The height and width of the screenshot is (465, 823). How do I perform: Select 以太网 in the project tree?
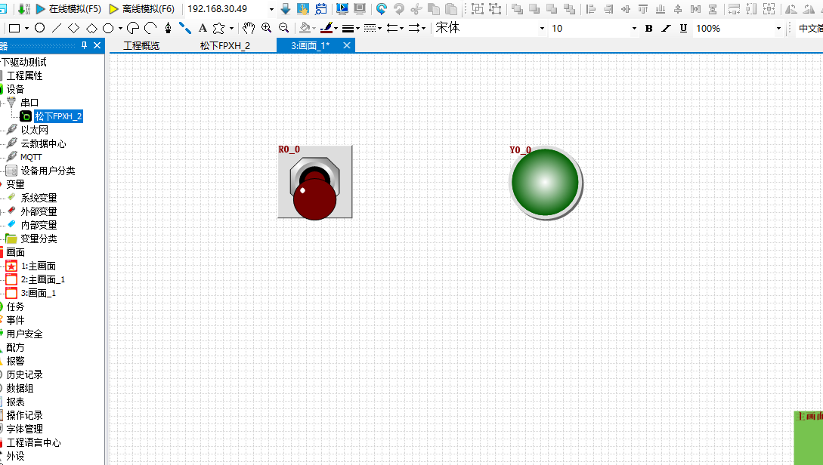point(35,130)
